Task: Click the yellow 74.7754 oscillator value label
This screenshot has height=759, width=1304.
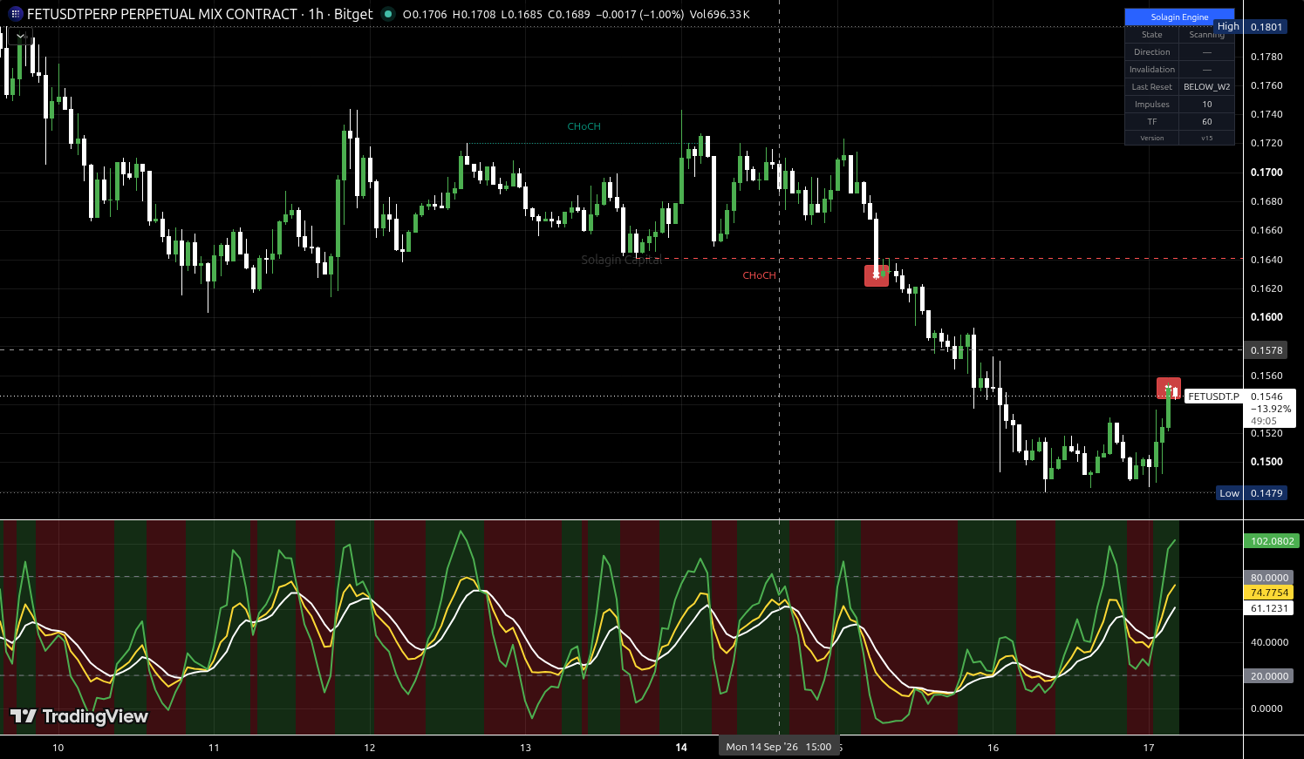Action: pos(1269,593)
